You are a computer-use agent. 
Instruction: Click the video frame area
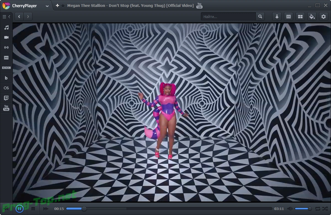tap(171, 113)
